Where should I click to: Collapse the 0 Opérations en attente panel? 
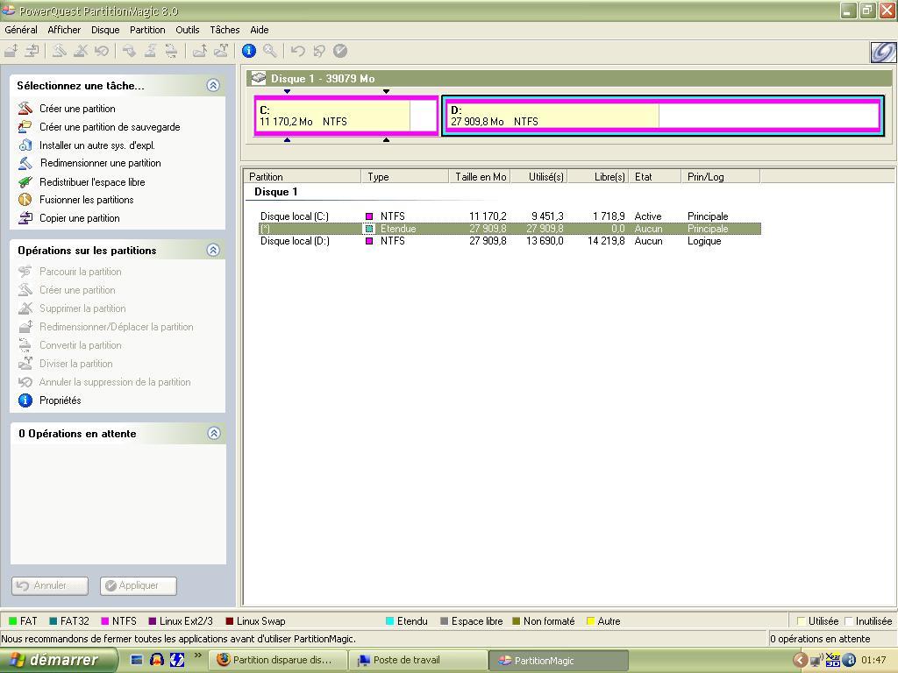coord(214,433)
